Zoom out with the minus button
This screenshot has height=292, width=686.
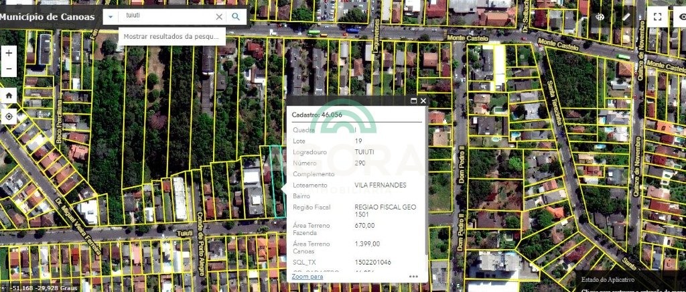[x=9, y=69]
